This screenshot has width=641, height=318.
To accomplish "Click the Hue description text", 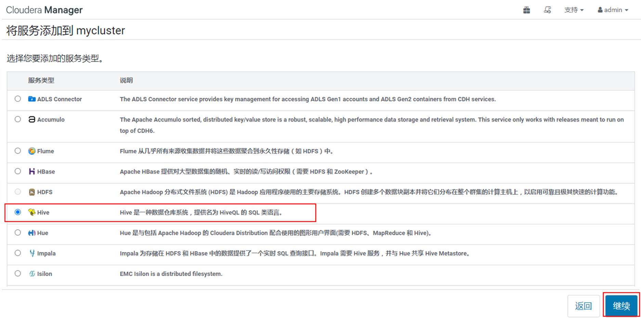I will pyautogui.click(x=276, y=233).
